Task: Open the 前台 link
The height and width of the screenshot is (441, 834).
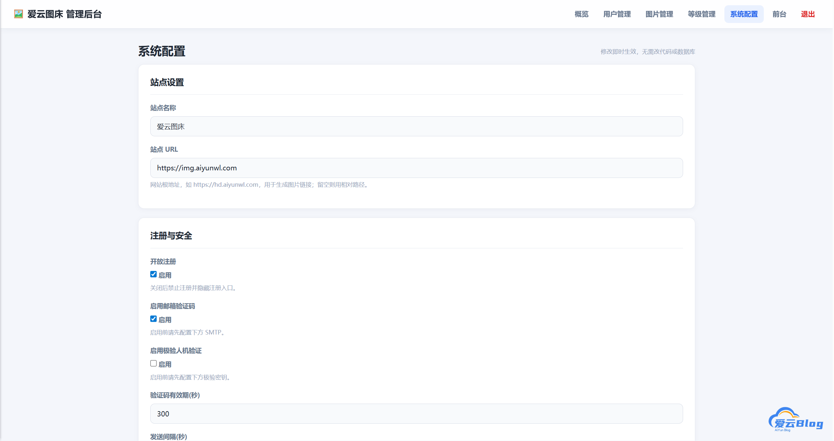Action: 779,14
